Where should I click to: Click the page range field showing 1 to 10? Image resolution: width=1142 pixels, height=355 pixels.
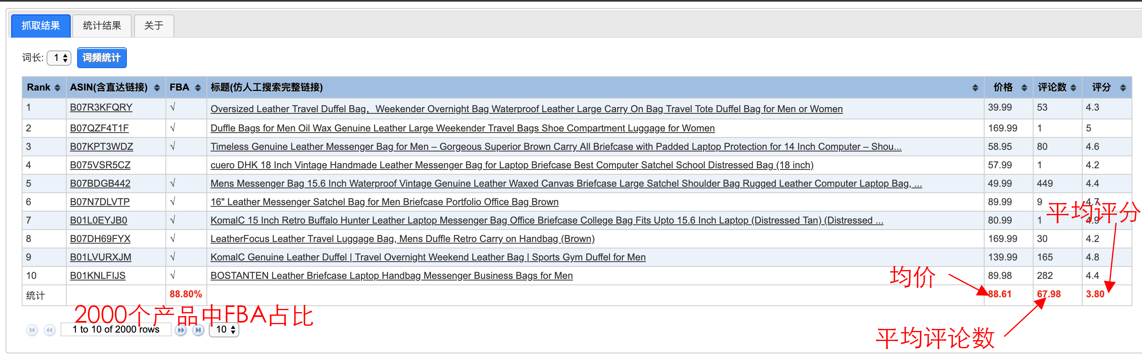116,329
